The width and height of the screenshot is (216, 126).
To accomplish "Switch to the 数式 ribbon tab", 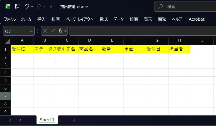I will pyautogui.click(x=104, y=19).
